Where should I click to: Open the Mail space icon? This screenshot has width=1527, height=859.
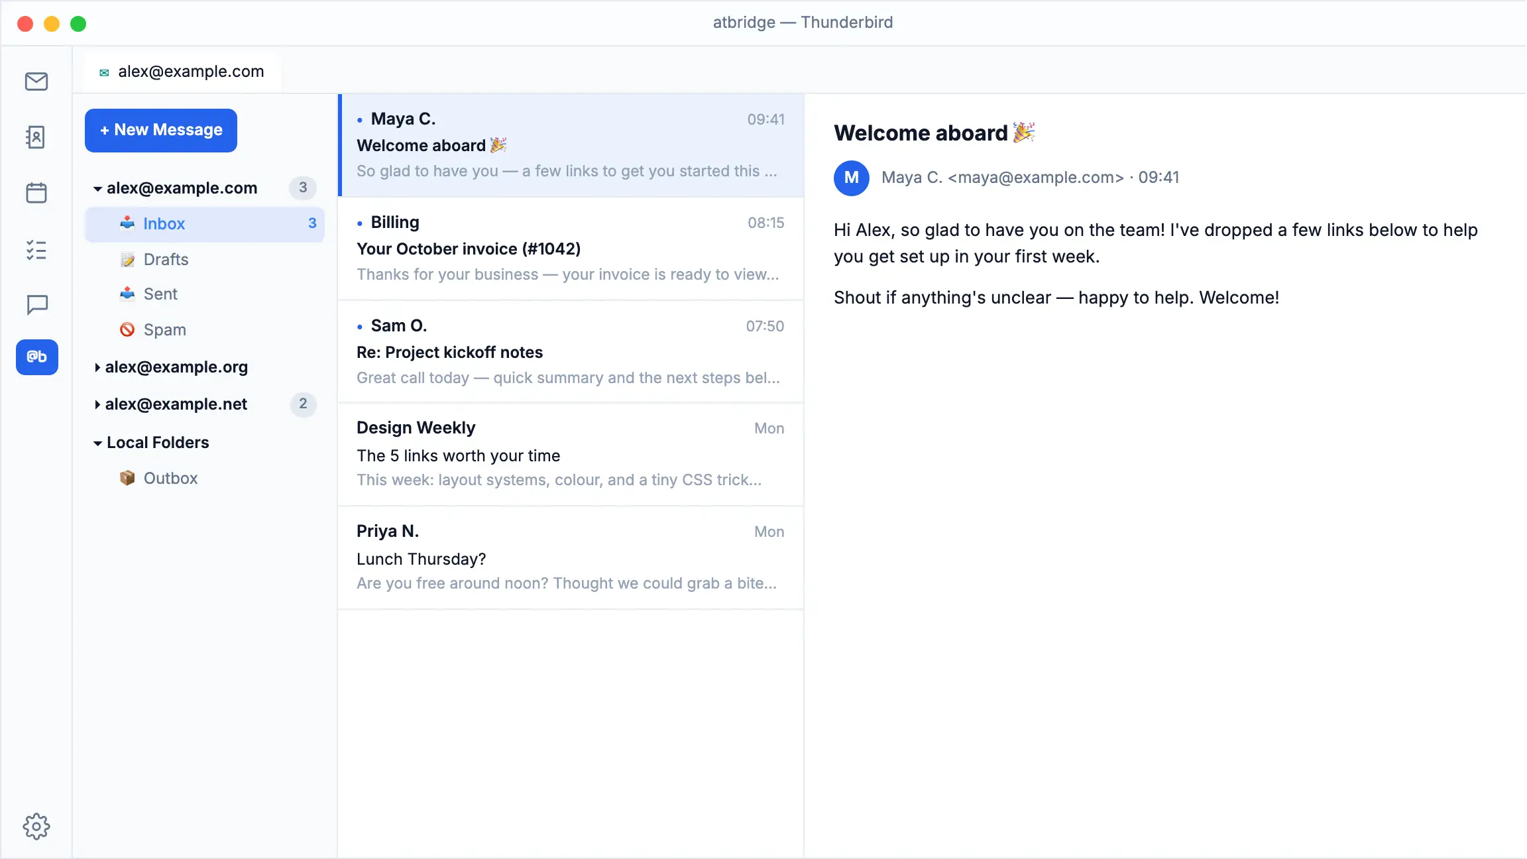click(x=36, y=82)
